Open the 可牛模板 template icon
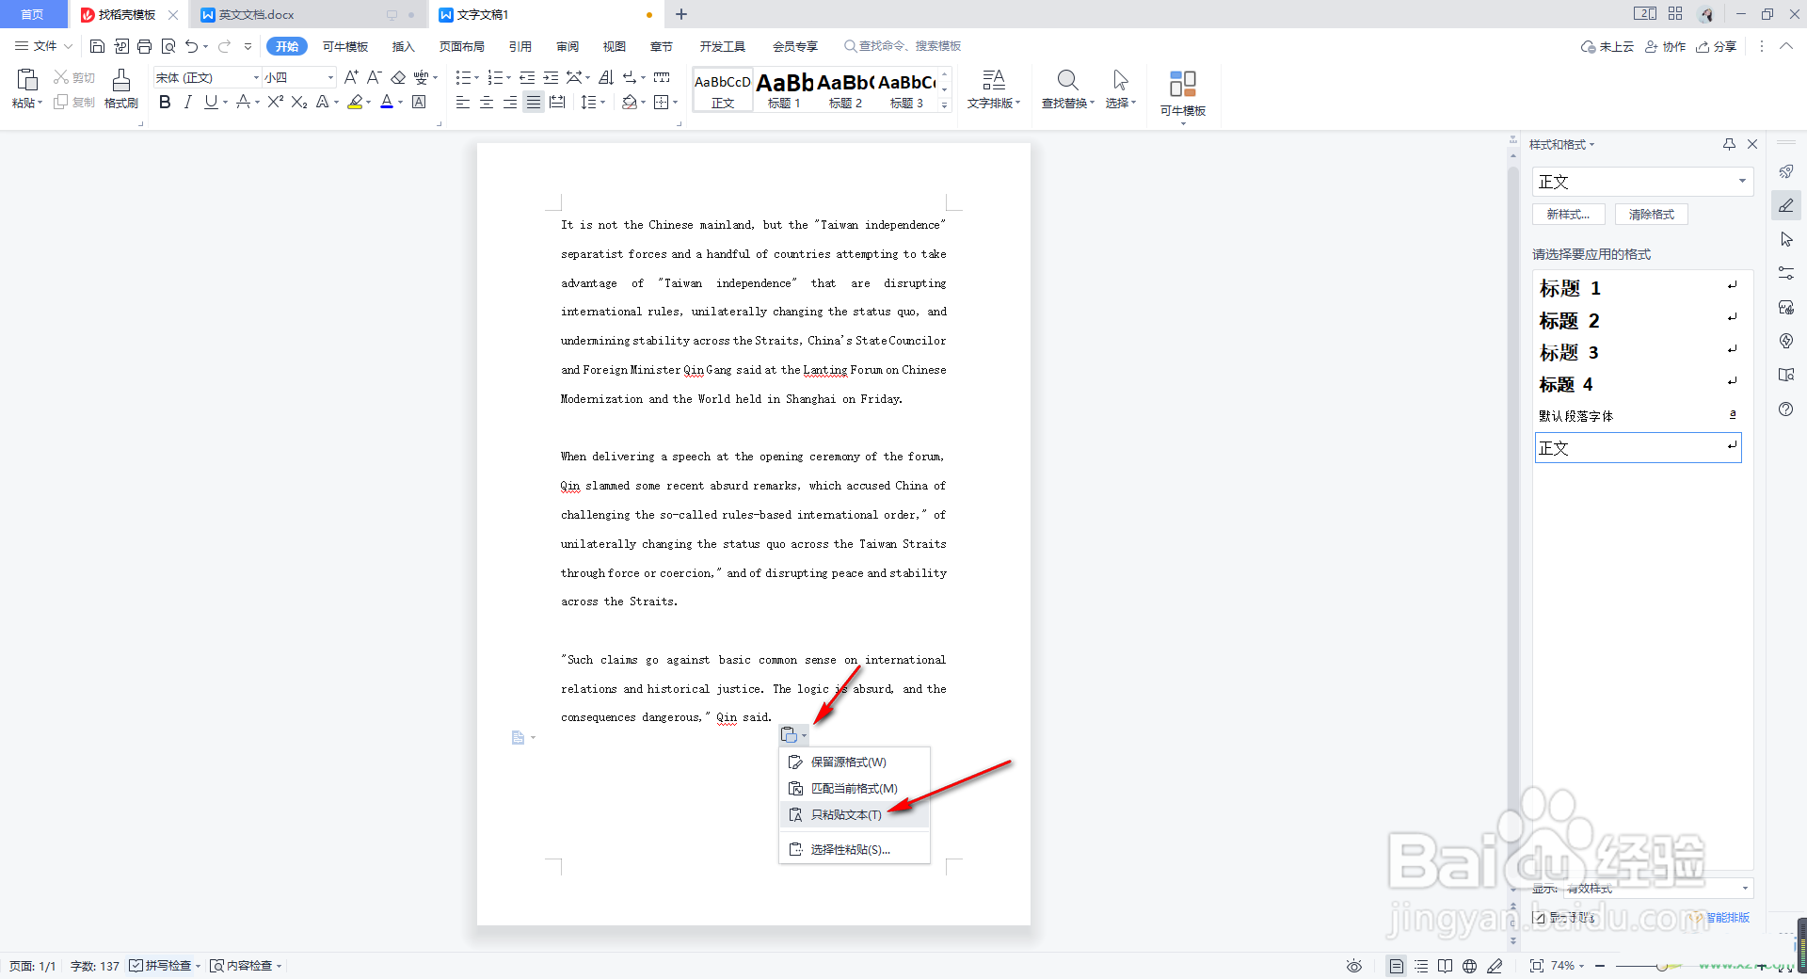1807x979 pixels. pyautogui.click(x=1183, y=85)
